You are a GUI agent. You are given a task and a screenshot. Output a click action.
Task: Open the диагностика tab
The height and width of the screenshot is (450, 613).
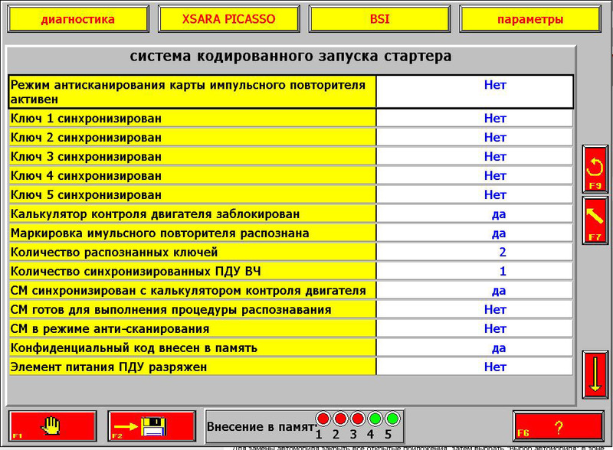(78, 18)
